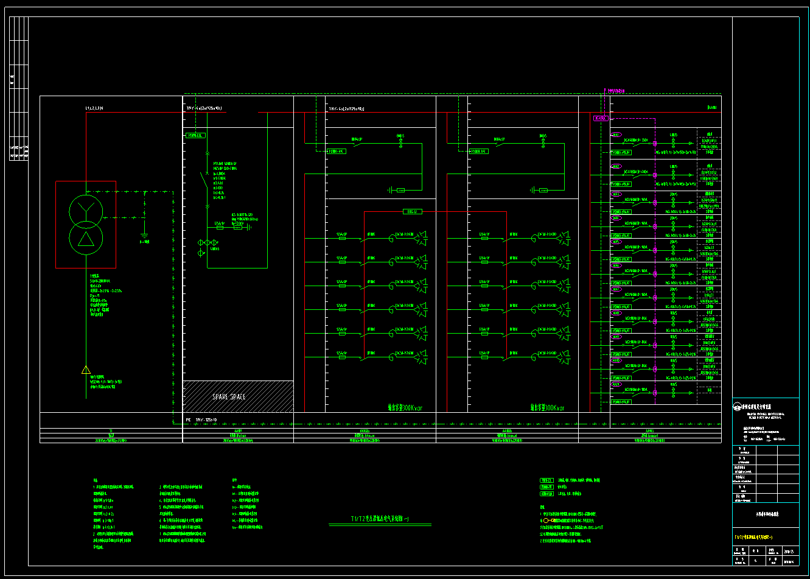
Task: Click the L1,L2,L3,N busbar label
Action: coord(94,108)
